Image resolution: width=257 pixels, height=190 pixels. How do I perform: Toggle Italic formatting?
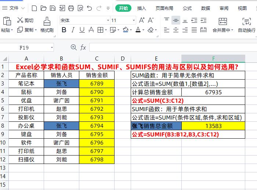tap(73, 30)
